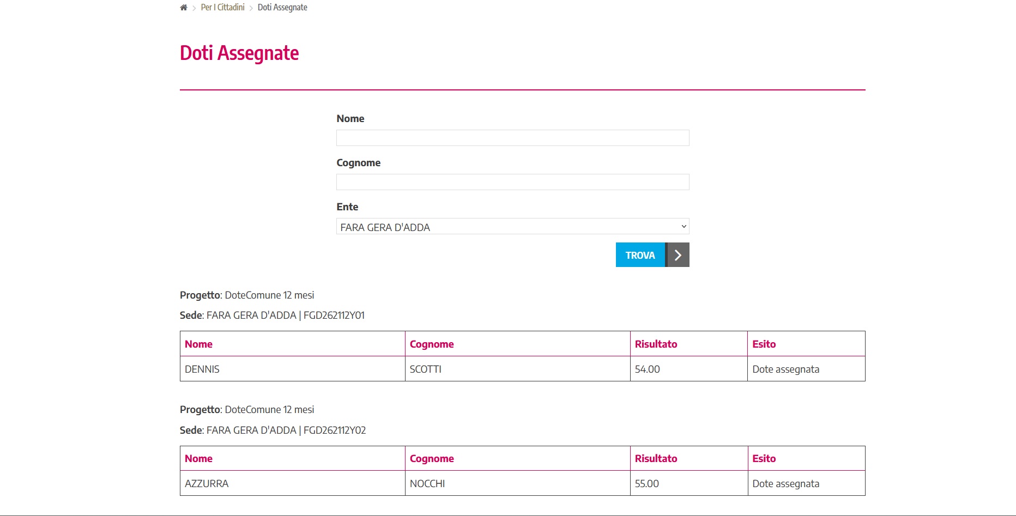
Task: Focus the Cognome text input field
Action: 512,182
